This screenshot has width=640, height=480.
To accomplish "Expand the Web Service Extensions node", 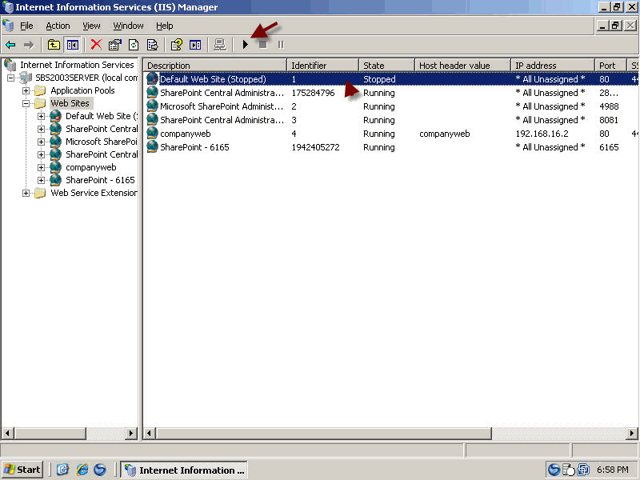I will point(26,193).
